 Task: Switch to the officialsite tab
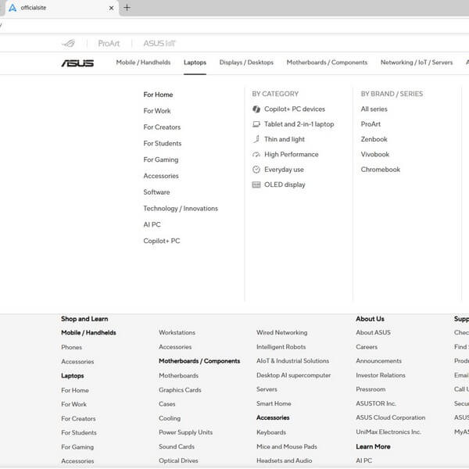(61, 8)
